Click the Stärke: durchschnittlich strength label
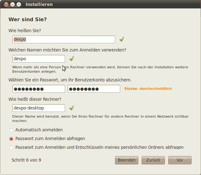 148,89
